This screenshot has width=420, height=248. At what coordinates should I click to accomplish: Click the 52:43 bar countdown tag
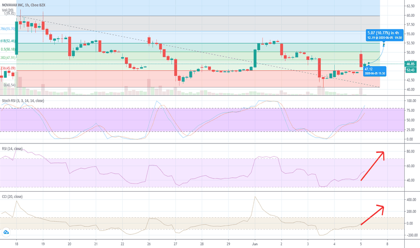[411, 70]
